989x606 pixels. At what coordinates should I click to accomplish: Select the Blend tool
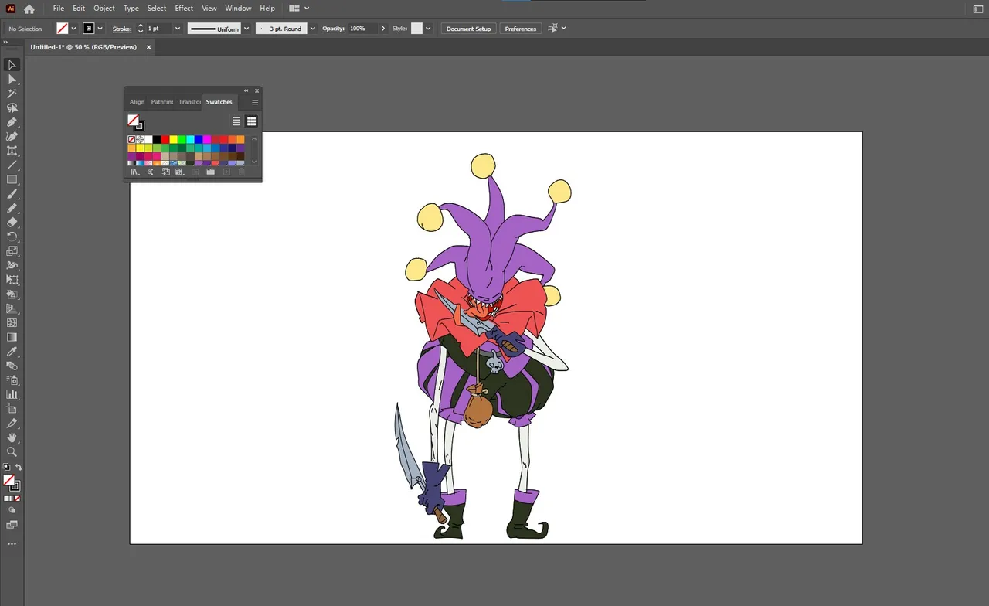(12, 366)
